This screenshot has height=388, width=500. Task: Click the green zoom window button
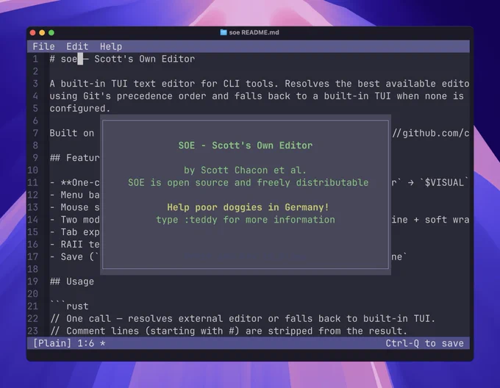click(51, 32)
